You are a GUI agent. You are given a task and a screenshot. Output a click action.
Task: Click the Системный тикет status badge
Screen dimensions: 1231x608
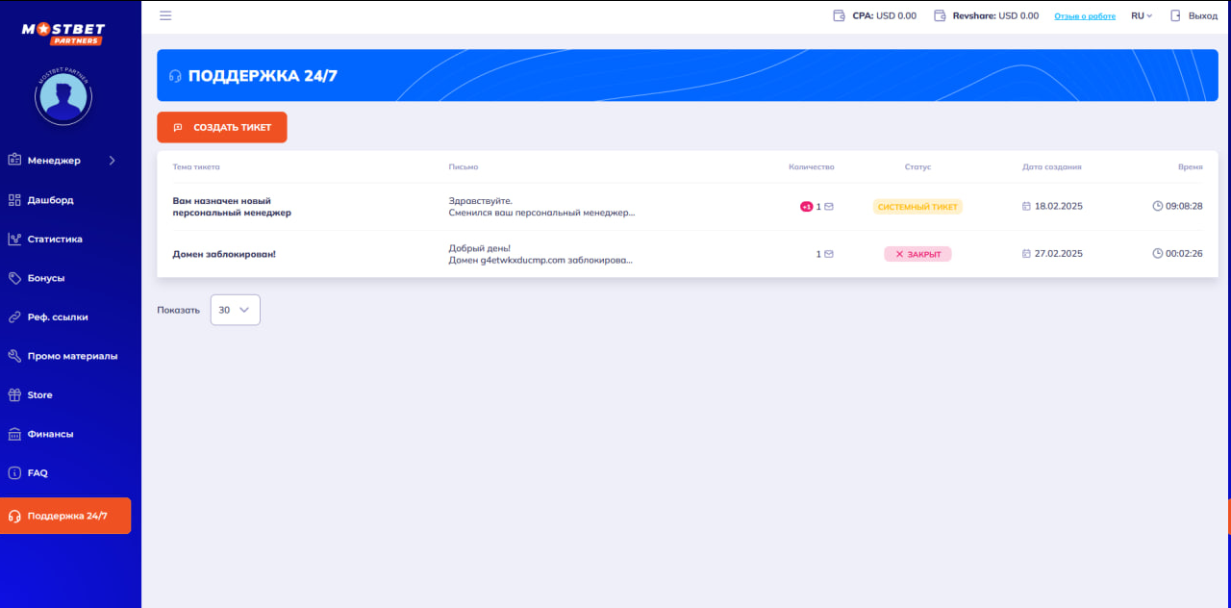[917, 207]
